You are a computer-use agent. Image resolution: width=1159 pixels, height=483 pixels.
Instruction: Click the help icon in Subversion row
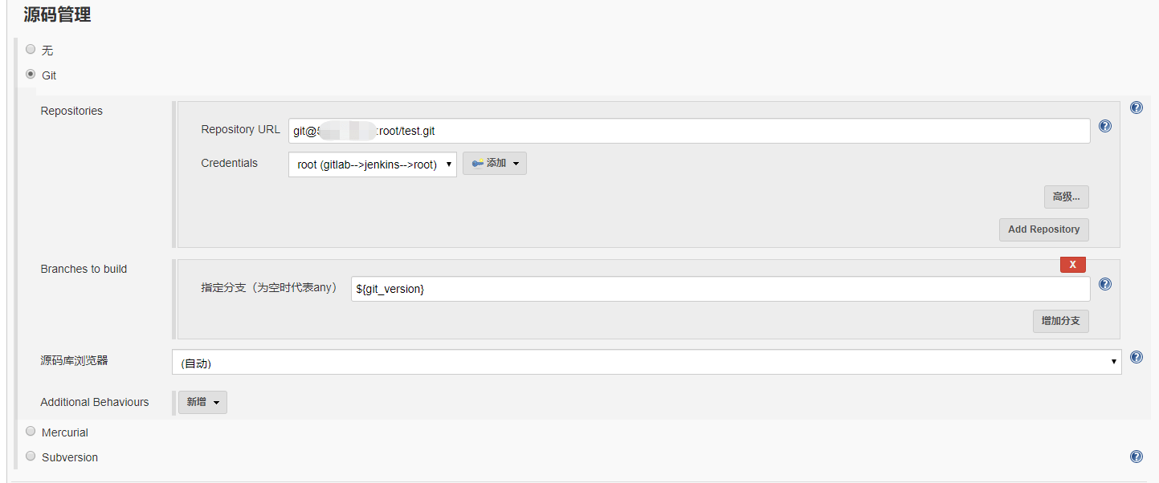pyautogui.click(x=1136, y=457)
